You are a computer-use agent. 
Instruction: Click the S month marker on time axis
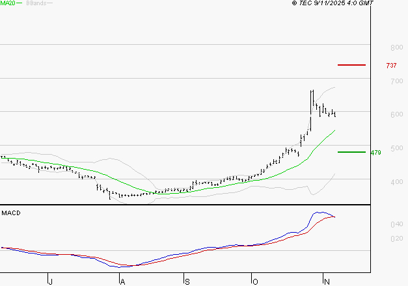[187, 281]
